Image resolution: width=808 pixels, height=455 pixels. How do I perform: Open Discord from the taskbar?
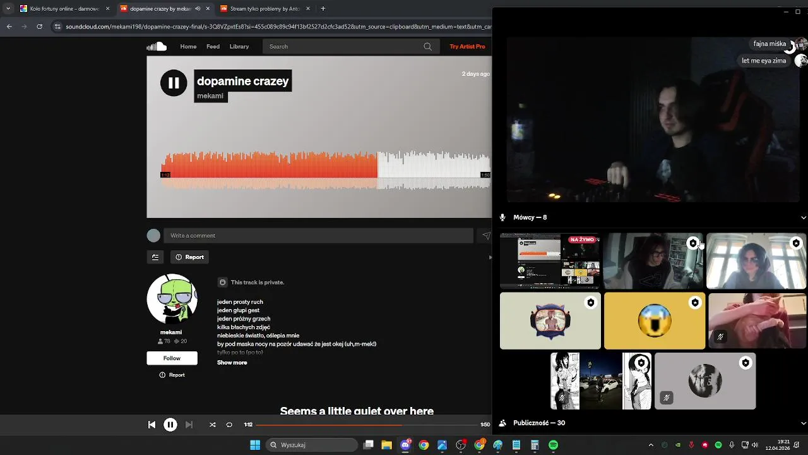[x=405, y=445]
